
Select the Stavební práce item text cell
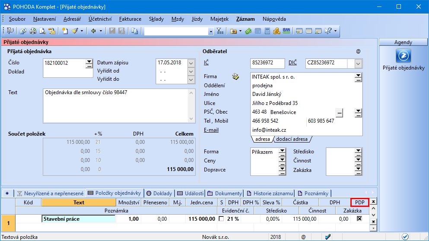click(79, 219)
